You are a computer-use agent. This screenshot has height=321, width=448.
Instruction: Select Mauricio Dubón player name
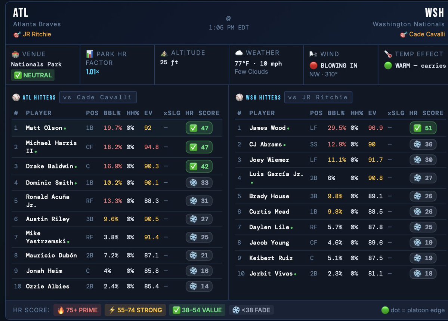[51, 255]
